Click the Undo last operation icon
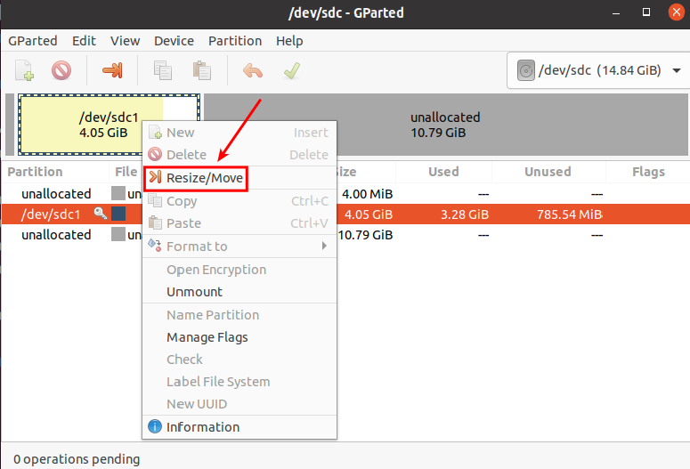 point(253,70)
